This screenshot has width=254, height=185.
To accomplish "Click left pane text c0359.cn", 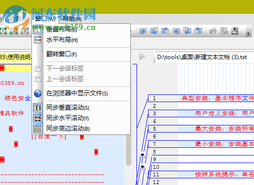I will click(x=12, y=83).
